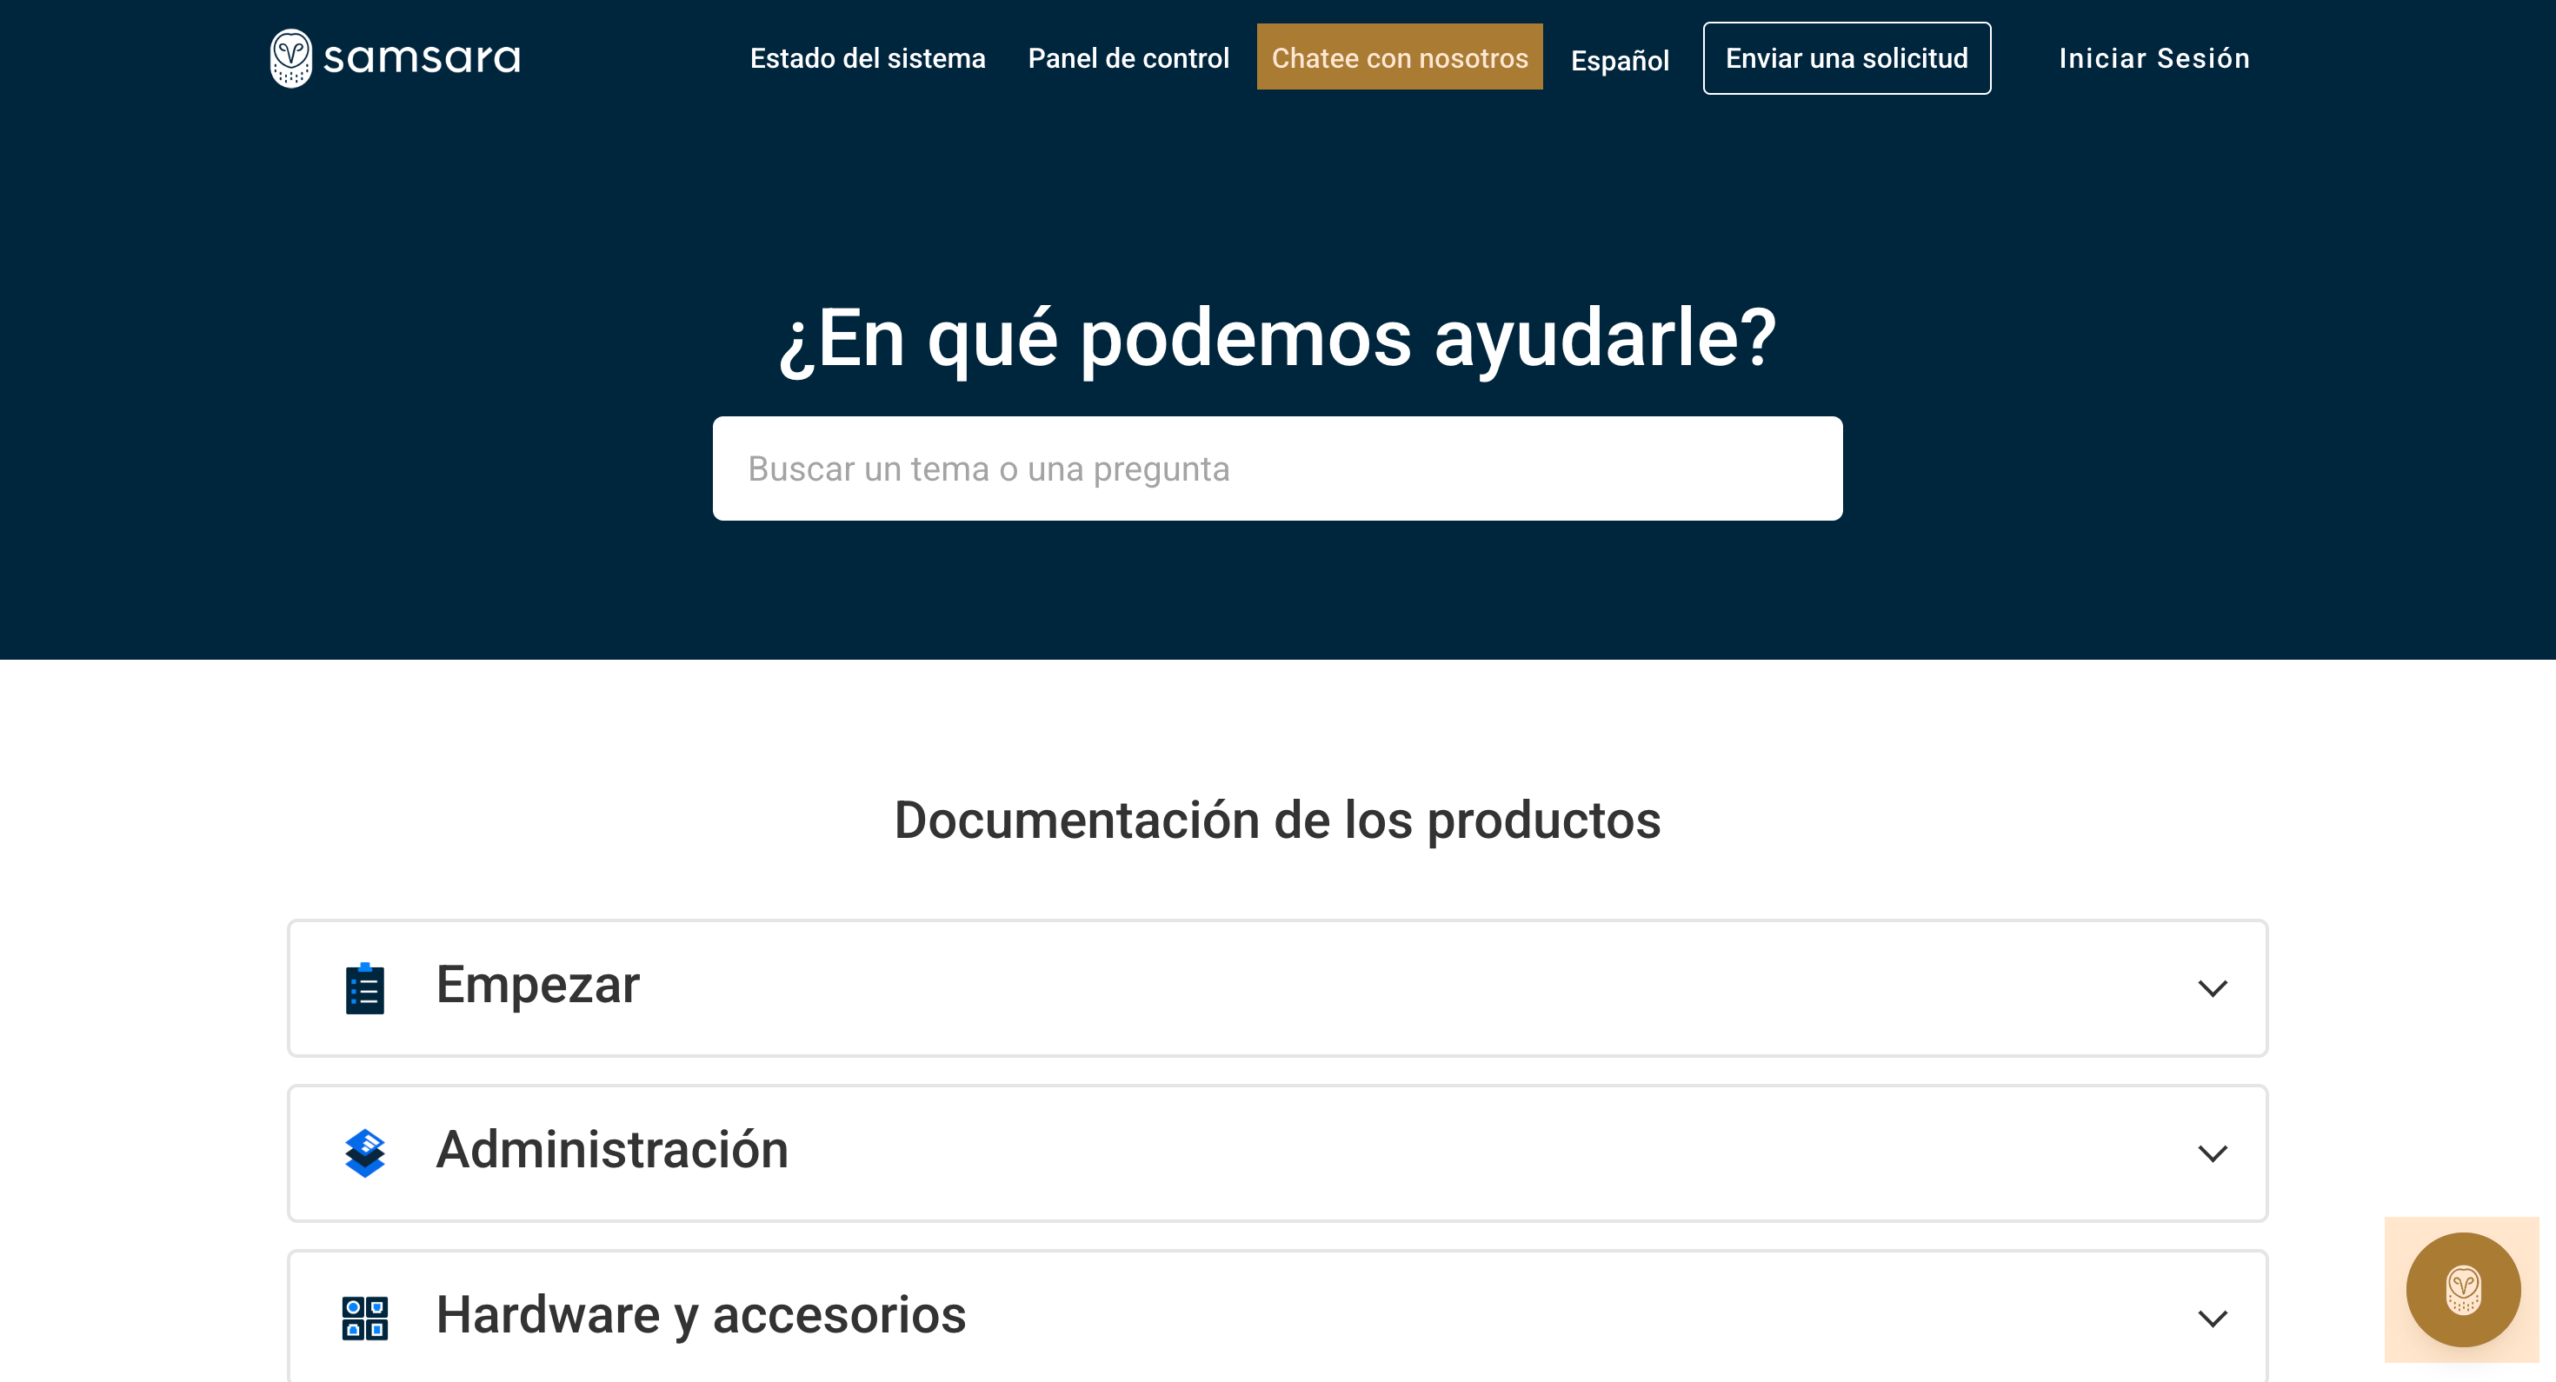Click the Administración section title
The width and height of the screenshot is (2556, 1382).
[612, 1149]
